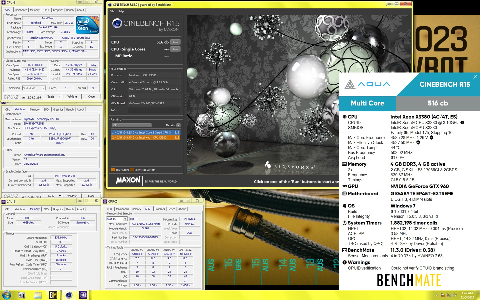The width and height of the screenshot is (480, 300).
Task: Click Tools button in top CPU-Z window
Action: click(51, 96)
